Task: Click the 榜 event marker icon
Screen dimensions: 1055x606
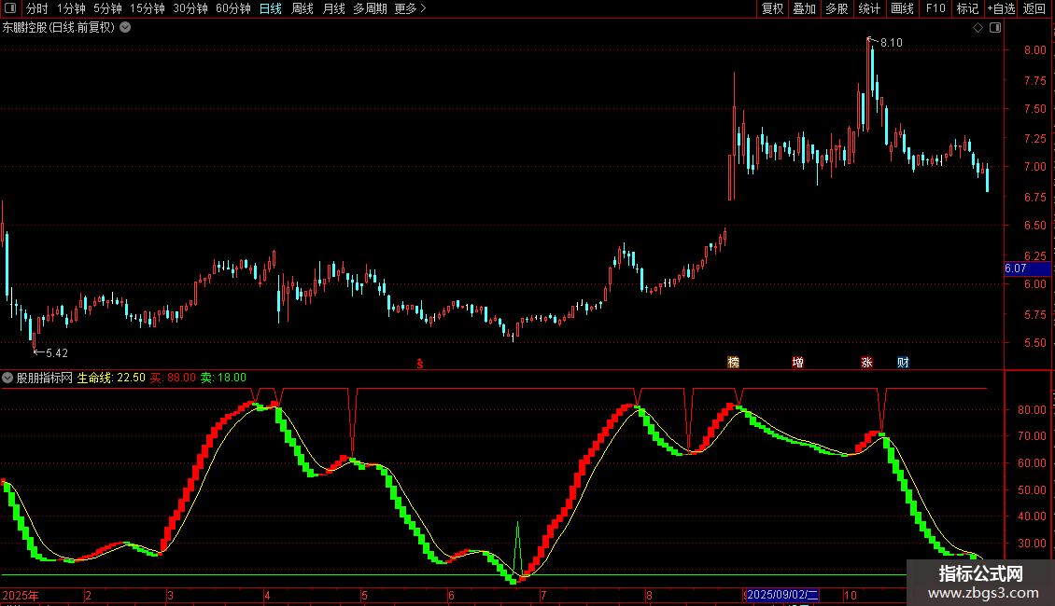Action: tap(734, 362)
